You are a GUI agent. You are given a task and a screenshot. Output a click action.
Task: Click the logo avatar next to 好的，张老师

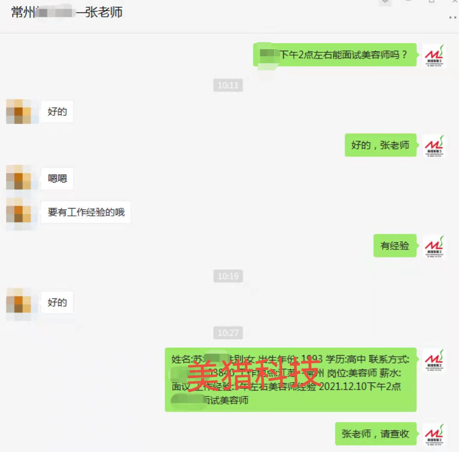pyautogui.click(x=434, y=146)
